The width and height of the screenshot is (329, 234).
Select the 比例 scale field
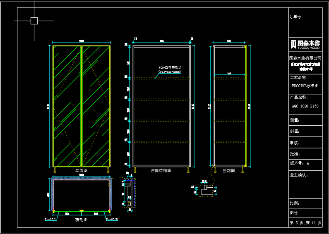pos(295,203)
